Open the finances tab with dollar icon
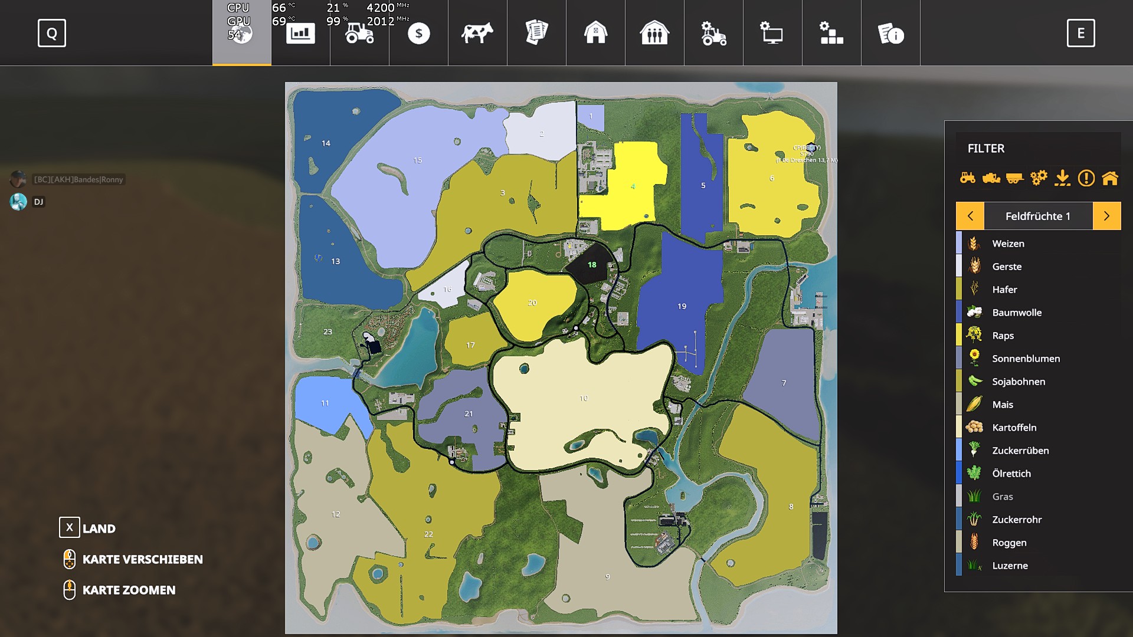The width and height of the screenshot is (1133, 637). [418, 33]
